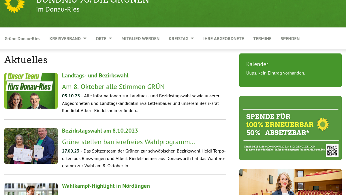Open the TERMINE menu item

262,38
